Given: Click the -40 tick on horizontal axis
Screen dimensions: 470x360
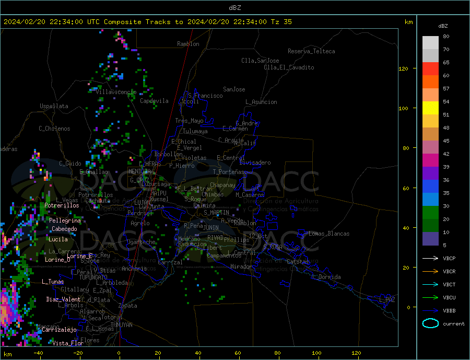Looking at the screenshot, I should [38, 353].
